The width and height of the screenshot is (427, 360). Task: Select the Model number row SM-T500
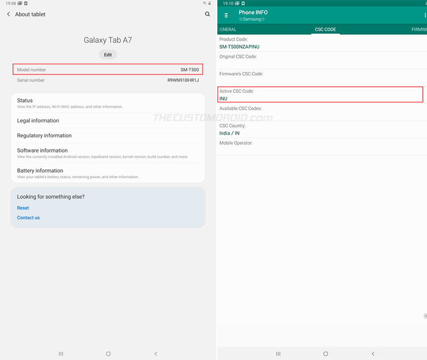pos(108,70)
